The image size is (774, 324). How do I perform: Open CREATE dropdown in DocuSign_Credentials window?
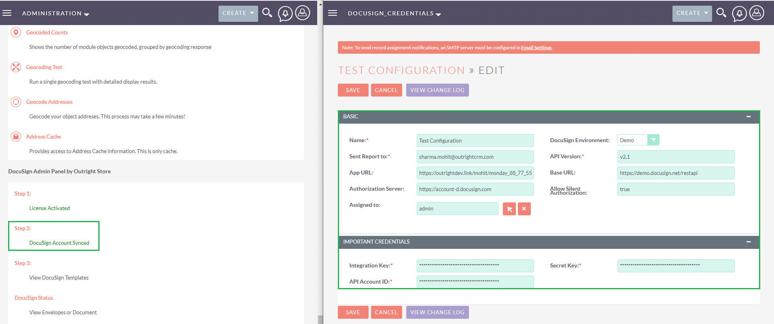pyautogui.click(x=692, y=13)
